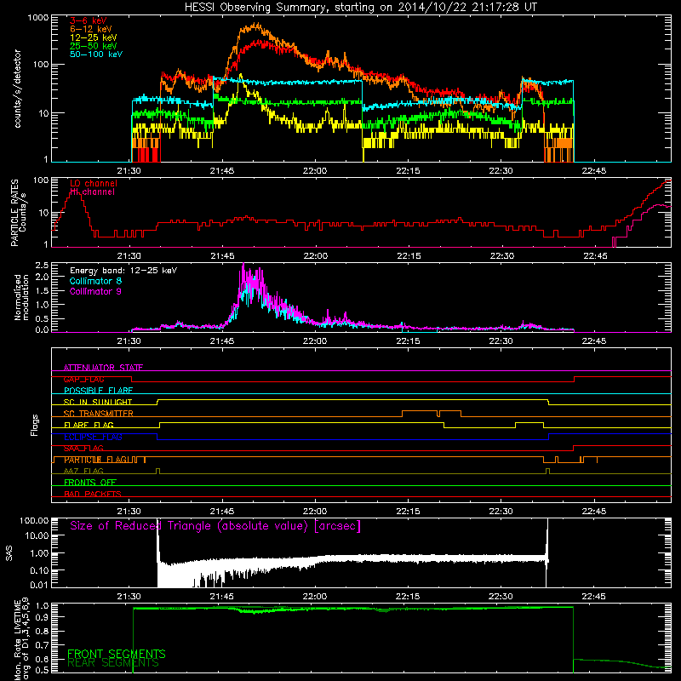Viewport: 681px width, 681px height.
Task: Click the HESSI Observing Summary title text
Action: tap(360, 8)
